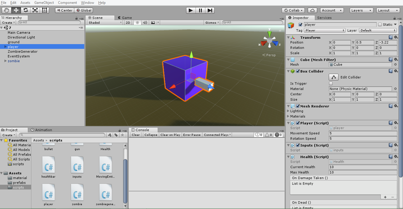Select the Rotate tool

click(26, 10)
